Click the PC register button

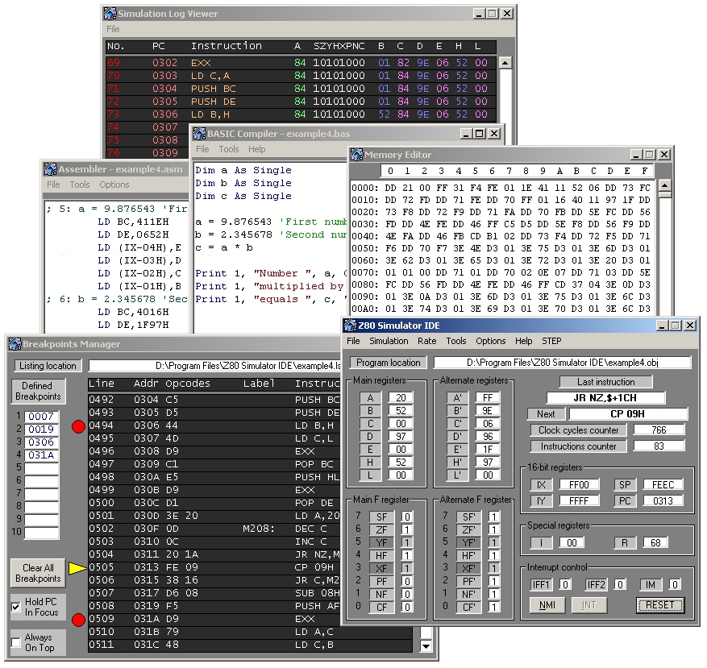[x=625, y=501]
